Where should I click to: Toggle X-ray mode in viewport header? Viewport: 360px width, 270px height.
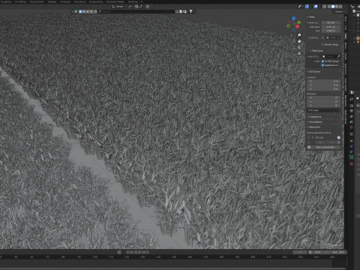coord(324,7)
